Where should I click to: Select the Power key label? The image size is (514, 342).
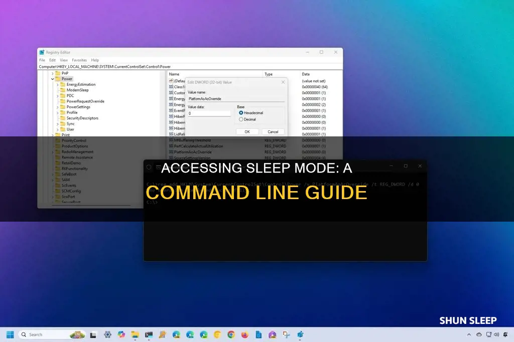[67, 79]
